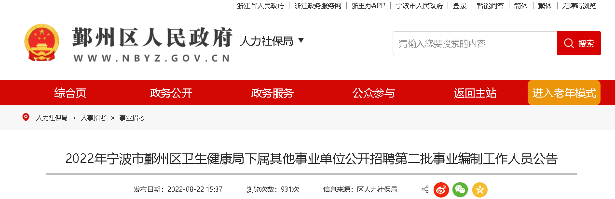
Task: Focus the search input field
Action: pos(475,43)
